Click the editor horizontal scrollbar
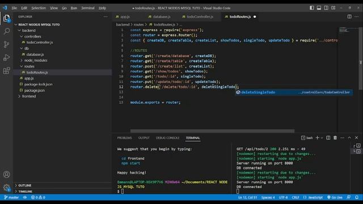This screenshot has height=204, width=363. (x=212, y=131)
